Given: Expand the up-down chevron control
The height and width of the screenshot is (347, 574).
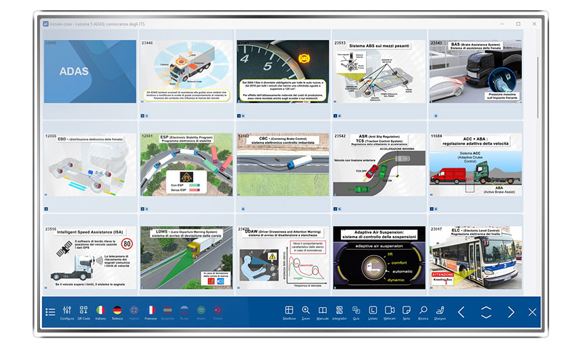Looking at the screenshot, I should pyautogui.click(x=486, y=312).
